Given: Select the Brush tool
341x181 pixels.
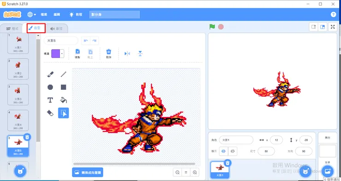Looking at the screenshot, I should (50, 74).
